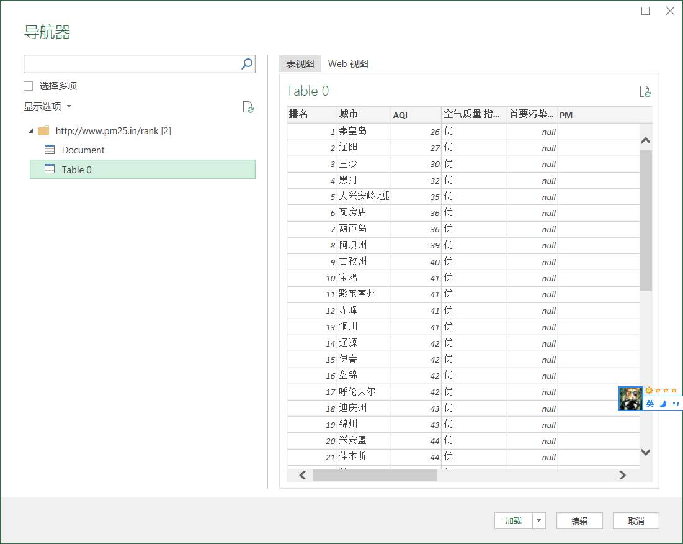Switch to the 表视图 tab

point(300,63)
